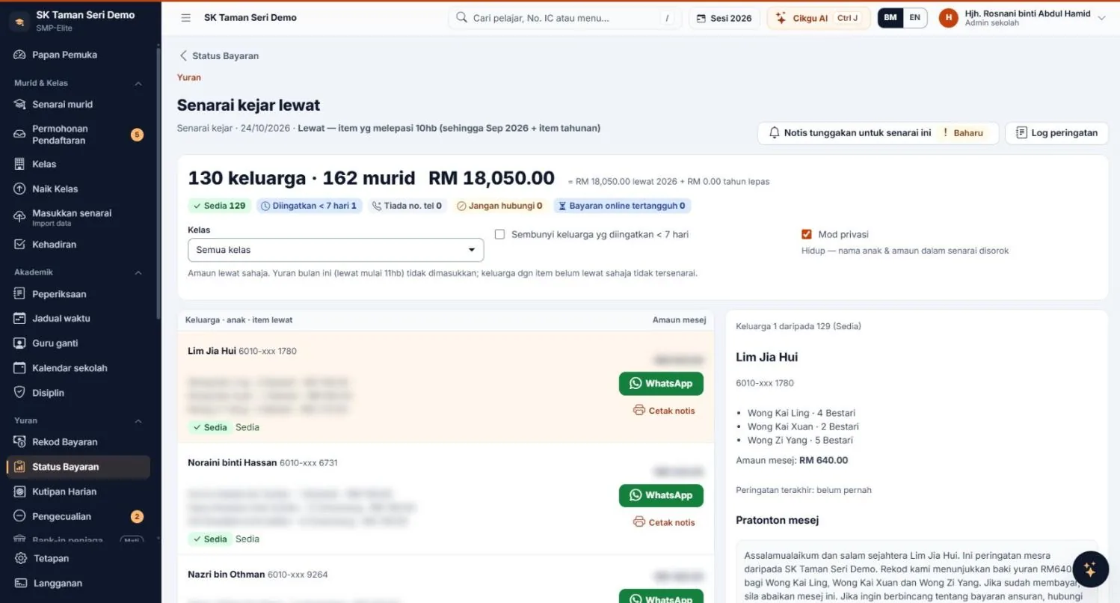Go back to Status Bayaran
The width and height of the screenshot is (1120, 603).
coord(218,55)
